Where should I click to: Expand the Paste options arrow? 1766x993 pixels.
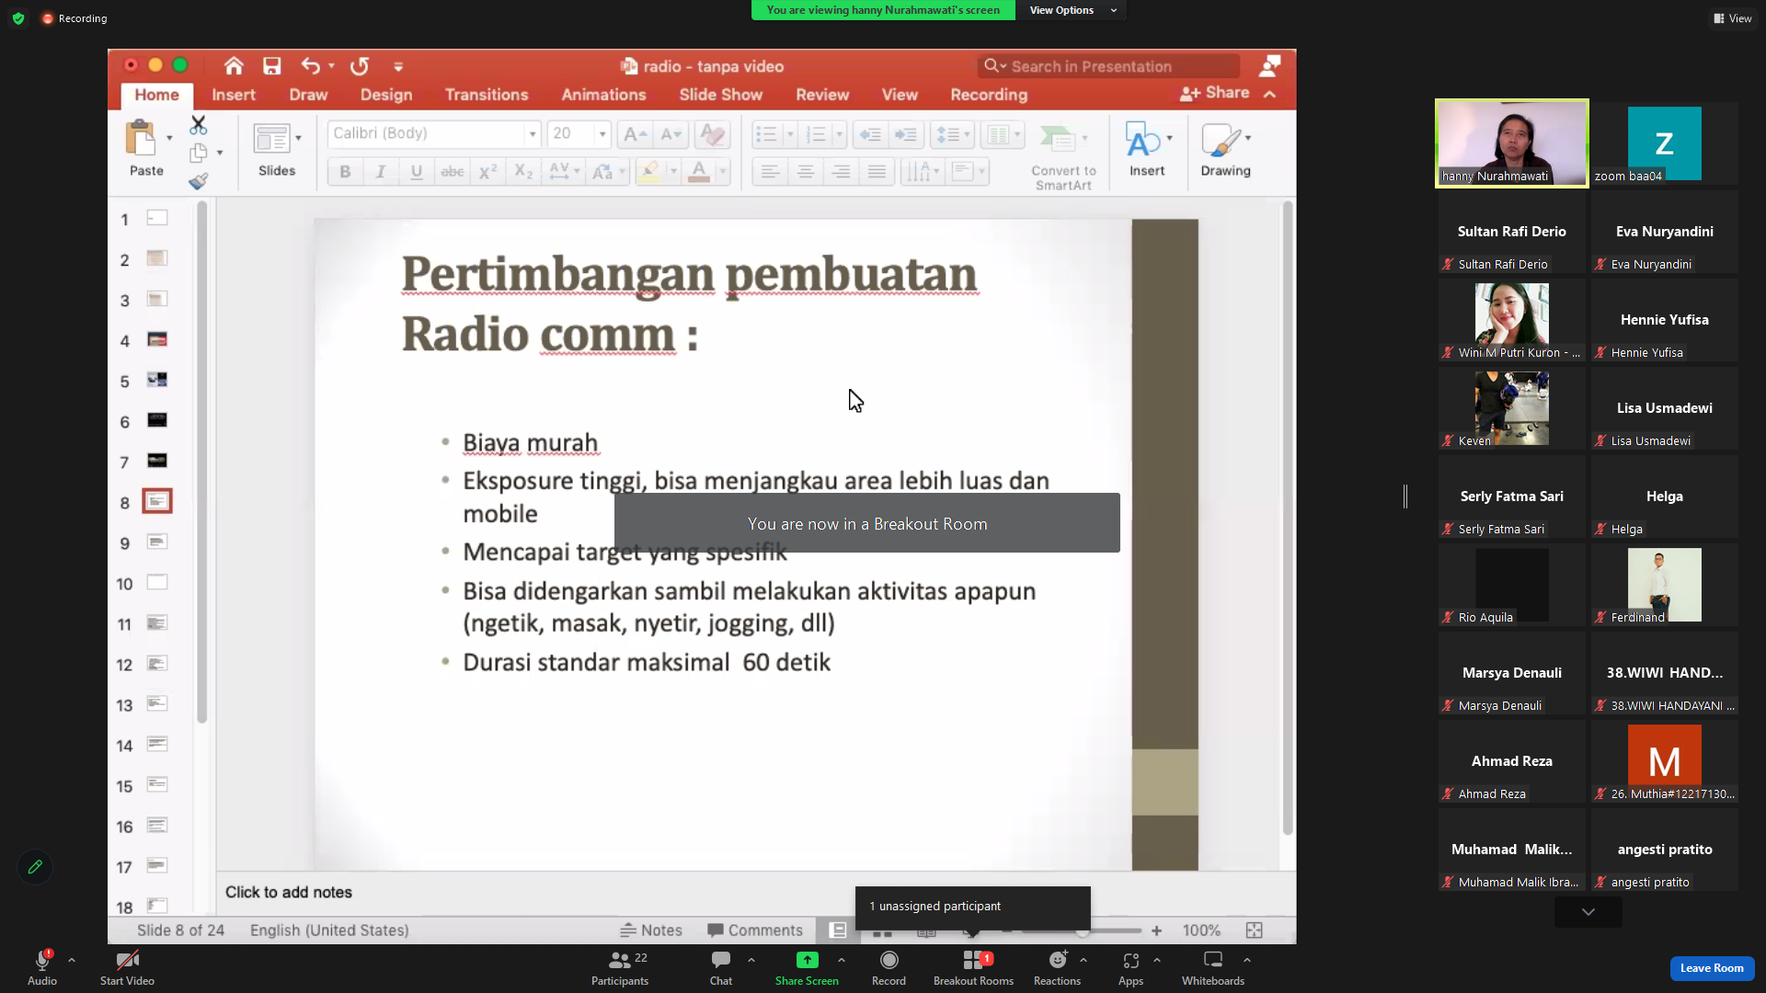pos(169,138)
